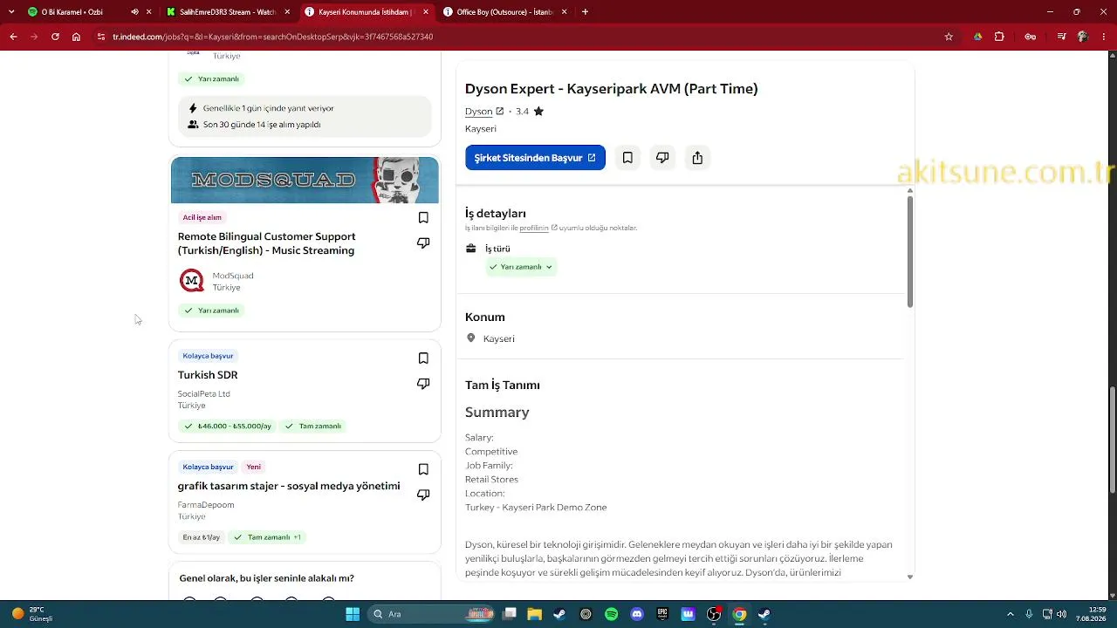Save the grafik tasarım stajer job
1117x628 pixels.
tap(423, 469)
